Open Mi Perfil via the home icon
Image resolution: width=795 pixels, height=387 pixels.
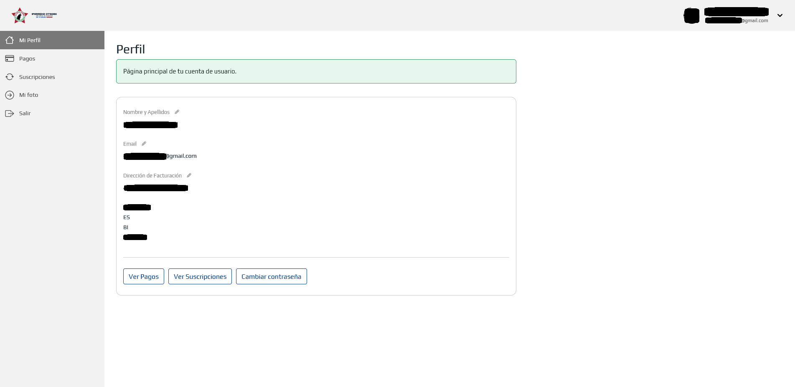pyautogui.click(x=10, y=40)
